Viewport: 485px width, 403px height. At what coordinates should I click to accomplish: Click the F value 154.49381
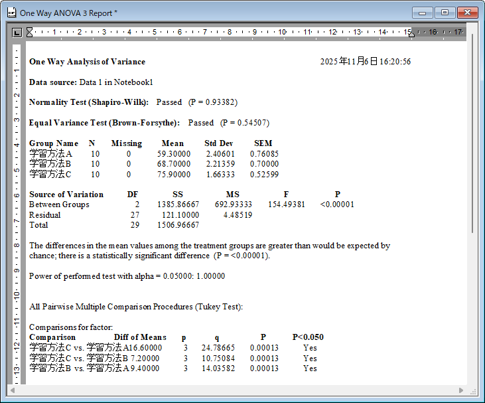[x=287, y=204]
